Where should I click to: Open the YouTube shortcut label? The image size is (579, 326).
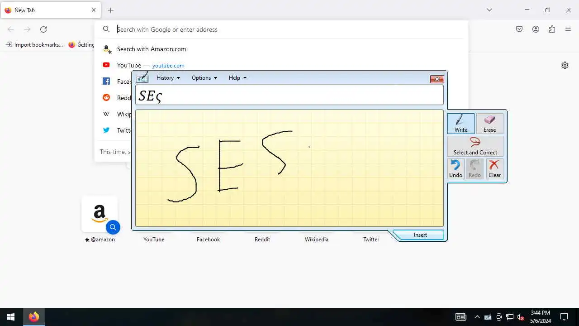click(x=154, y=240)
